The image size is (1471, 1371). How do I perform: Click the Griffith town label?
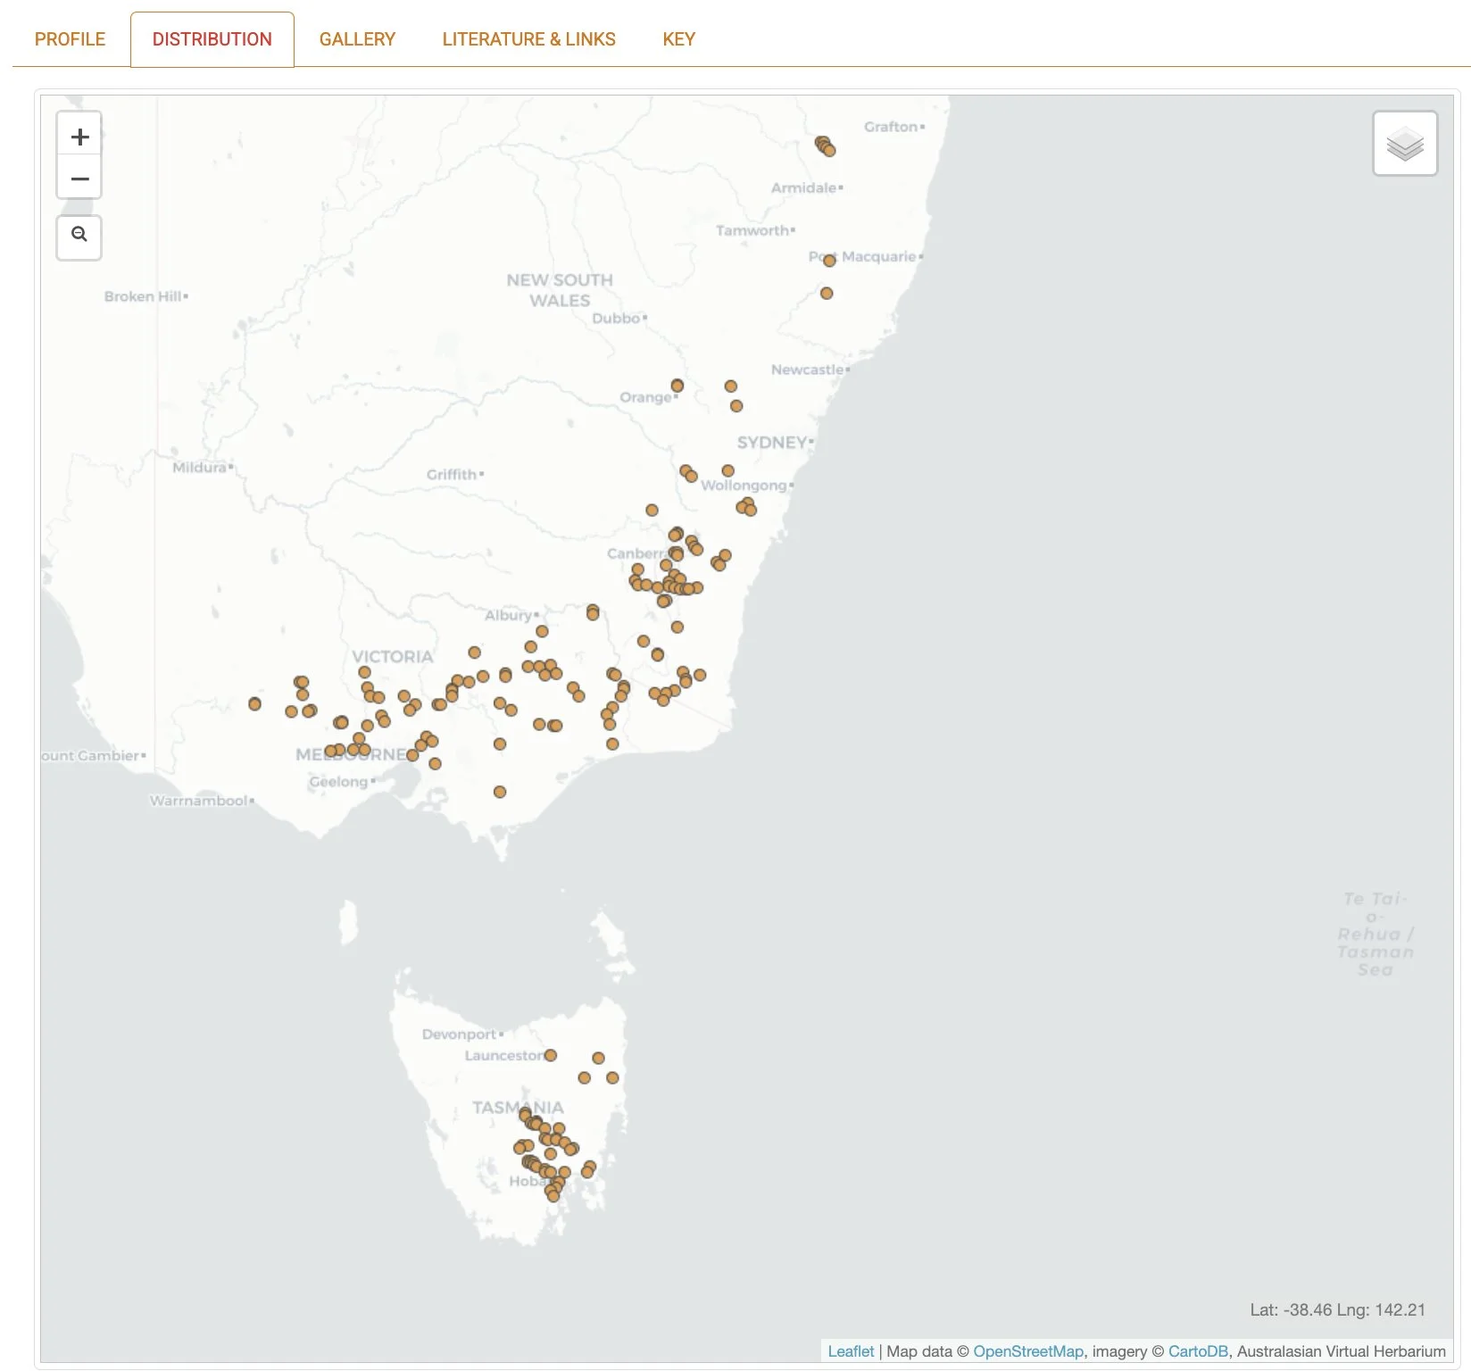point(452,474)
